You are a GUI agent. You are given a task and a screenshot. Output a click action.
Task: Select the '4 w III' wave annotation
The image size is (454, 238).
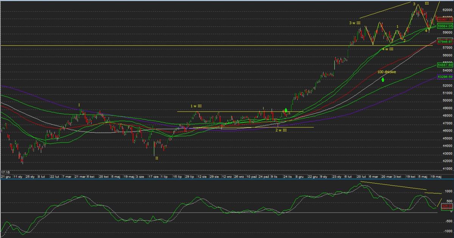[x=387, y=49]
